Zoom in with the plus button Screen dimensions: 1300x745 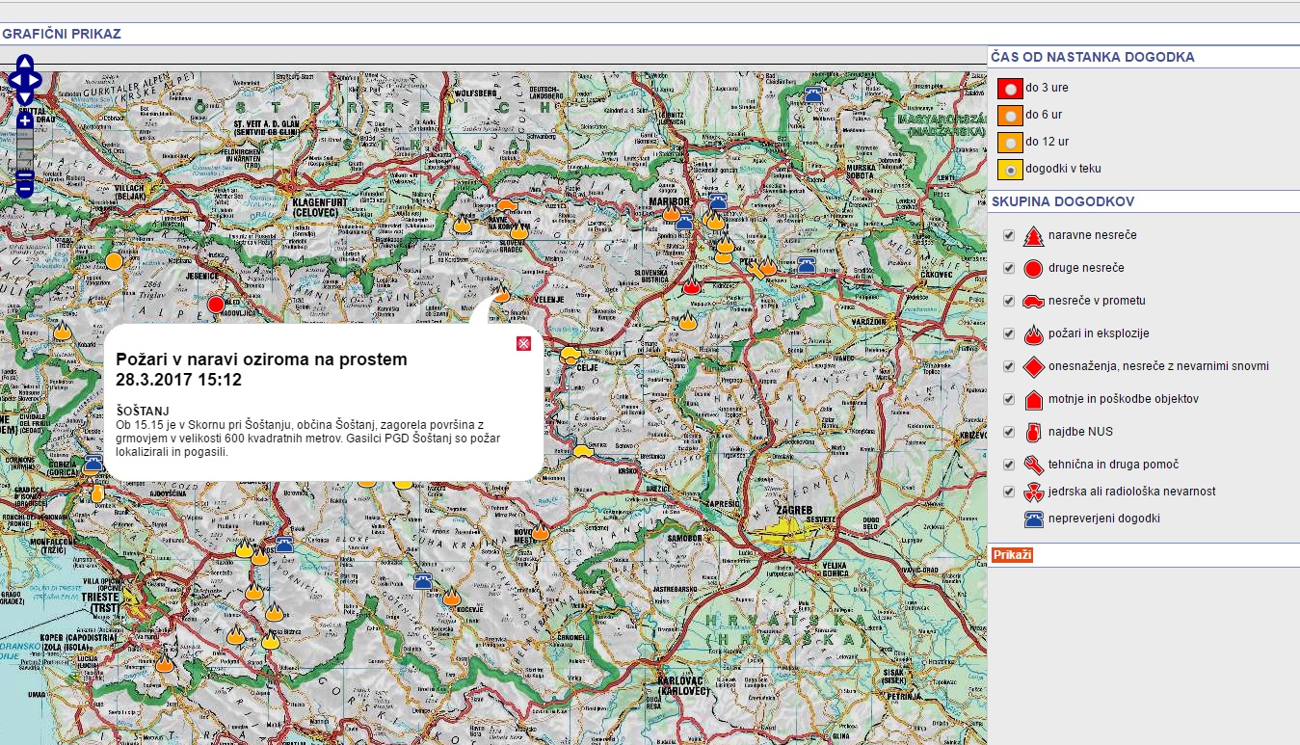[25, 120]
